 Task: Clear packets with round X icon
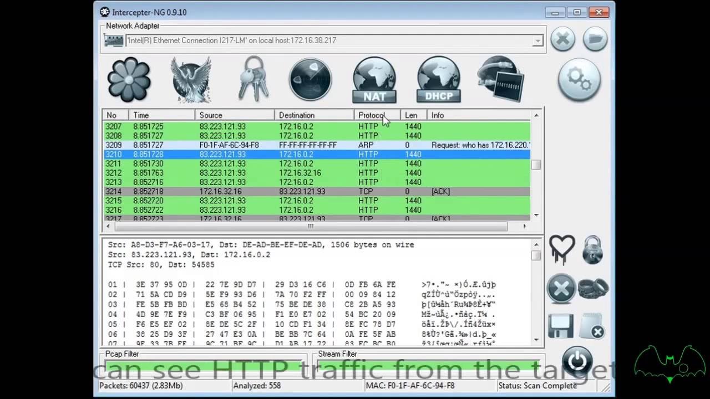tap(561, 289)
